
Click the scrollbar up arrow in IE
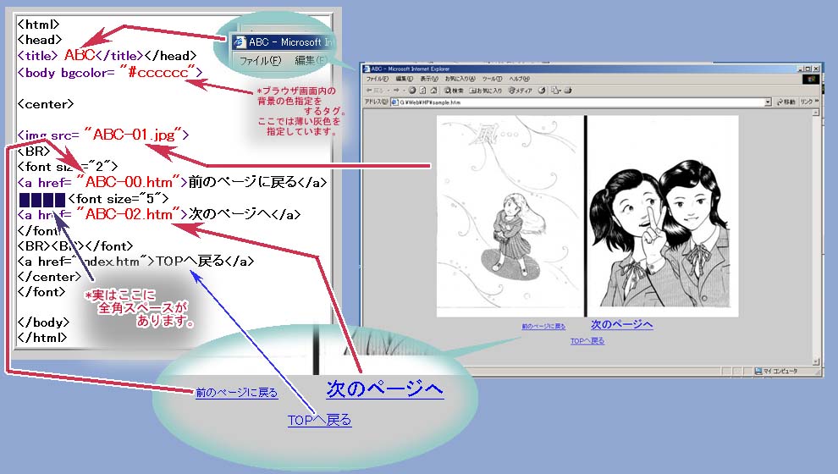pos(815,113)
